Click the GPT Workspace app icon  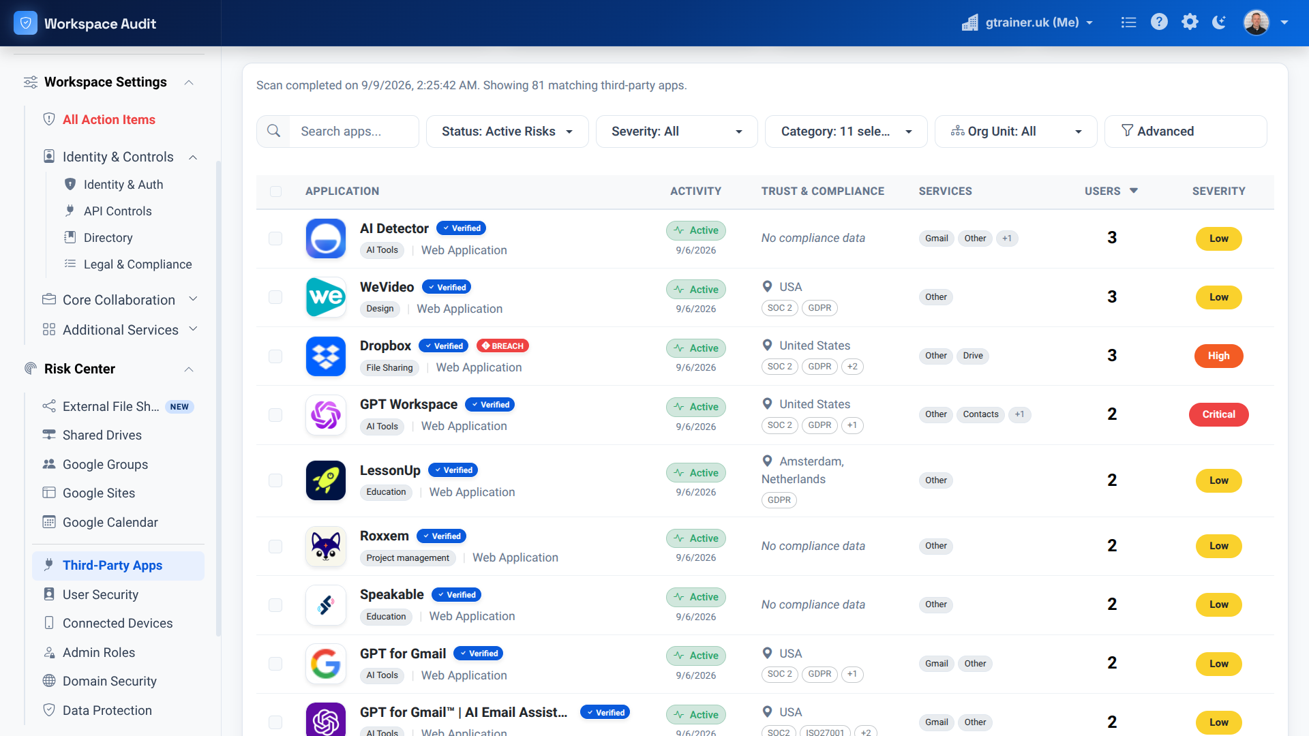tap(325, 414)
